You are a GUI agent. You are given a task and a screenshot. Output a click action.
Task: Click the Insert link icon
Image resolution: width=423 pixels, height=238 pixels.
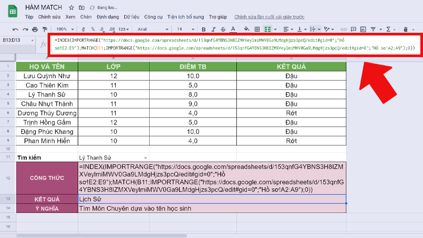point(344,29)
